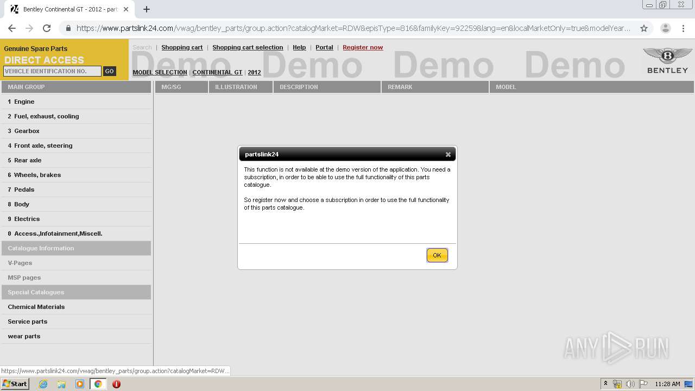The height and width of the screenshot is (391, 695).
Task: Click the REMARK column header
Action: click(x=435, y=87)
